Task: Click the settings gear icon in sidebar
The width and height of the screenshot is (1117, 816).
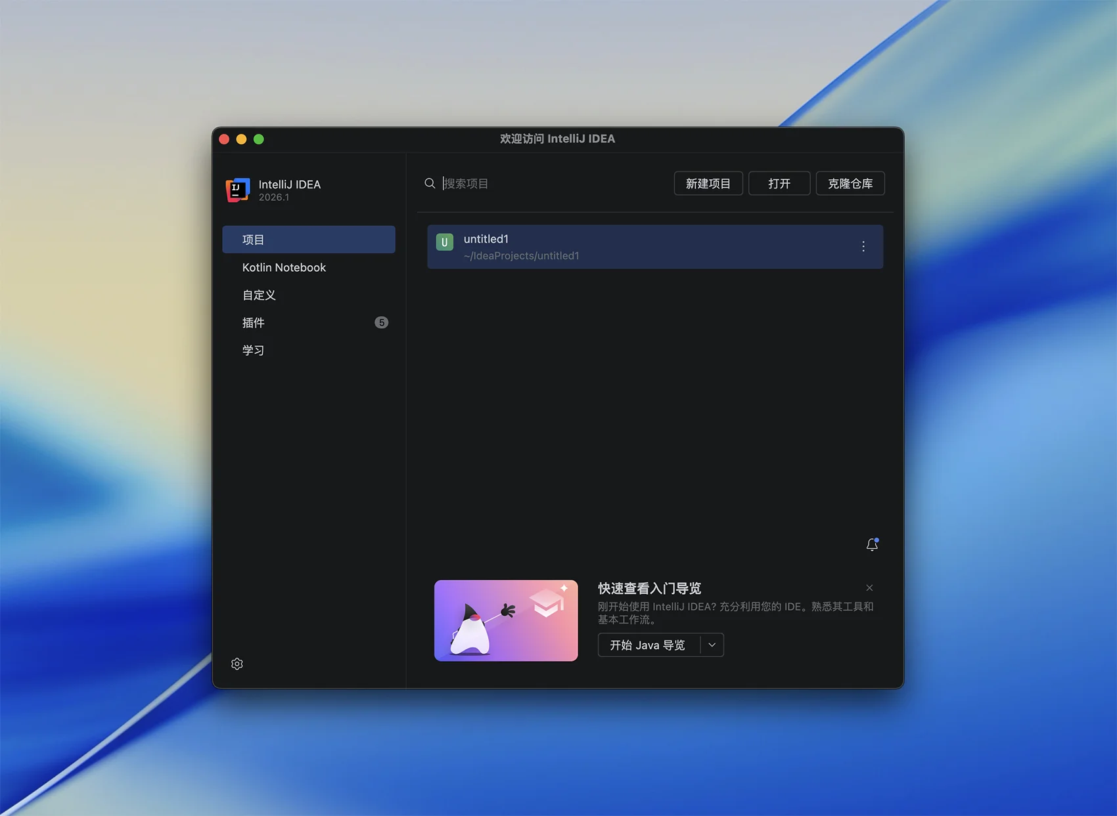Action: click(237, 664)
